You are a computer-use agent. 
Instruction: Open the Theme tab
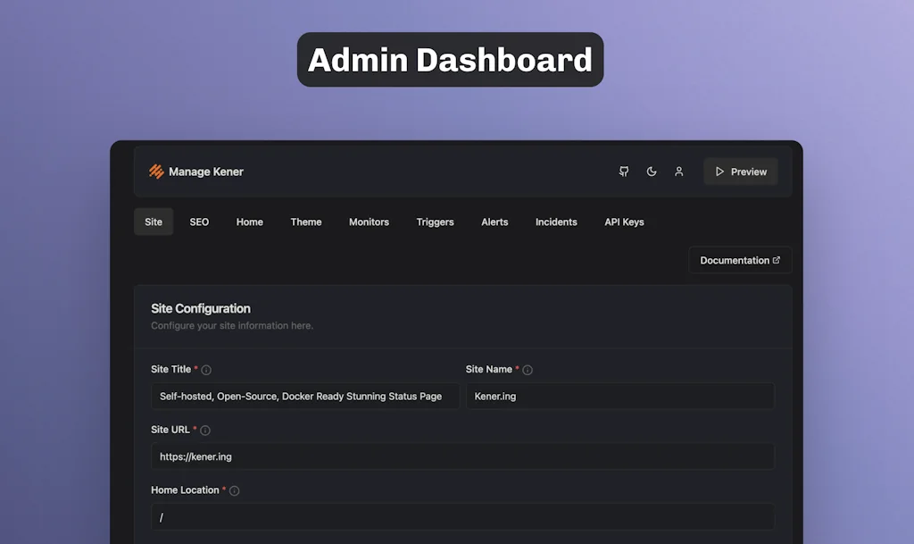pos(305,222)
